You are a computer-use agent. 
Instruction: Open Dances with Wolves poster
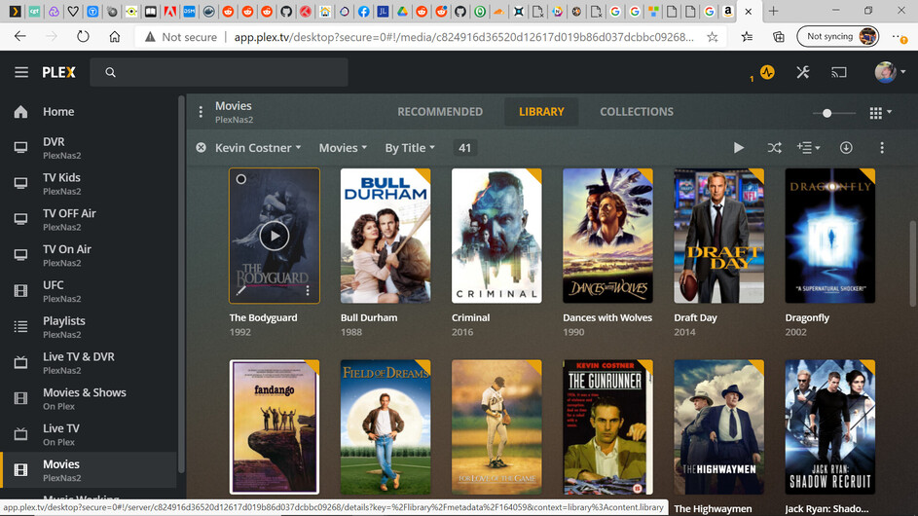607,236
